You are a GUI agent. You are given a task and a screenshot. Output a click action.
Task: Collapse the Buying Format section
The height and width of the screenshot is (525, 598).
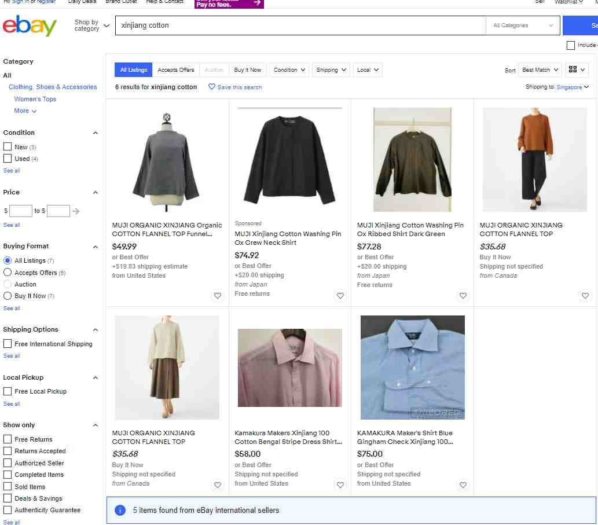96,247
